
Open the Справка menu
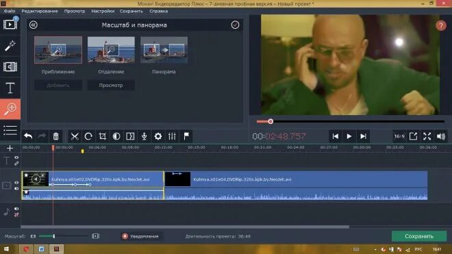pos(159,11)
